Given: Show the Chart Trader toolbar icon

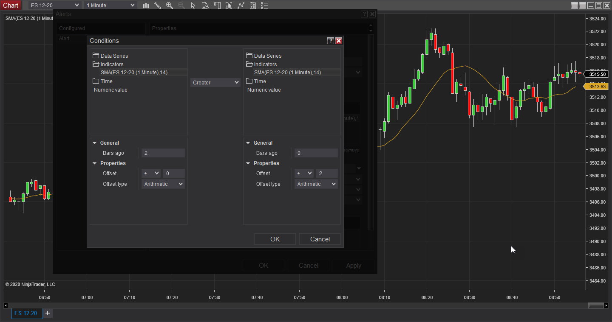Looking at the screenshot, I should [217, 6].
